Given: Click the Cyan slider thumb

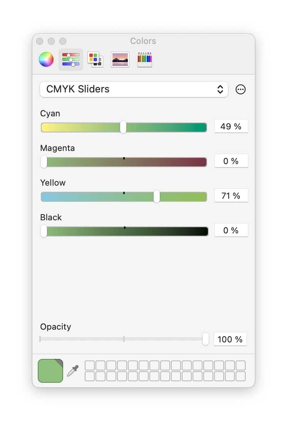Looking at the screenshot, I should [123, 127].
